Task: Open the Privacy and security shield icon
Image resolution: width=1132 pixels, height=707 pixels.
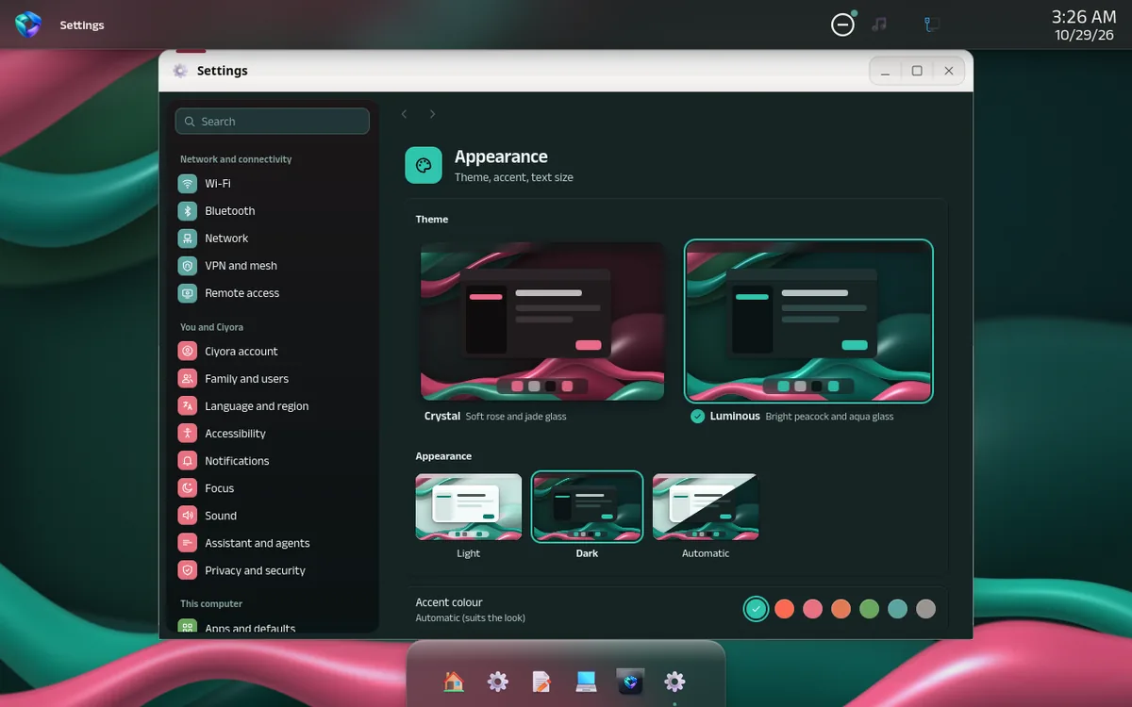Action: tap(188, 570)
